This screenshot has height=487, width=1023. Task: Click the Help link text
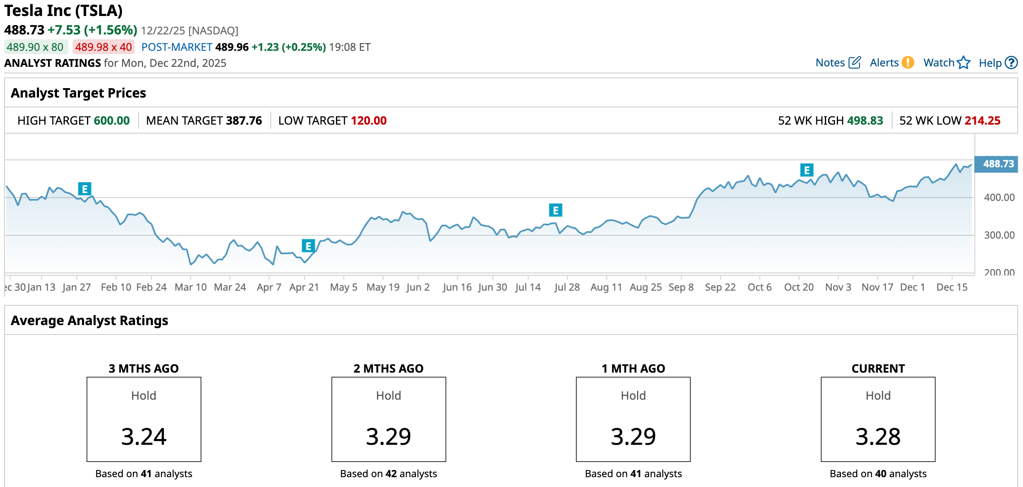990,63
